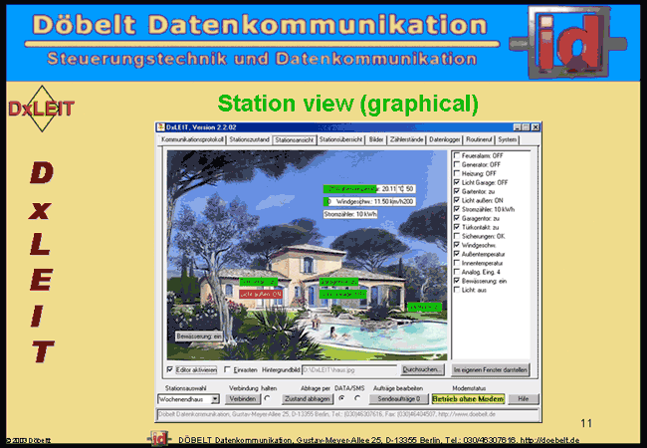Select the Stationsansicht tab

295,139
